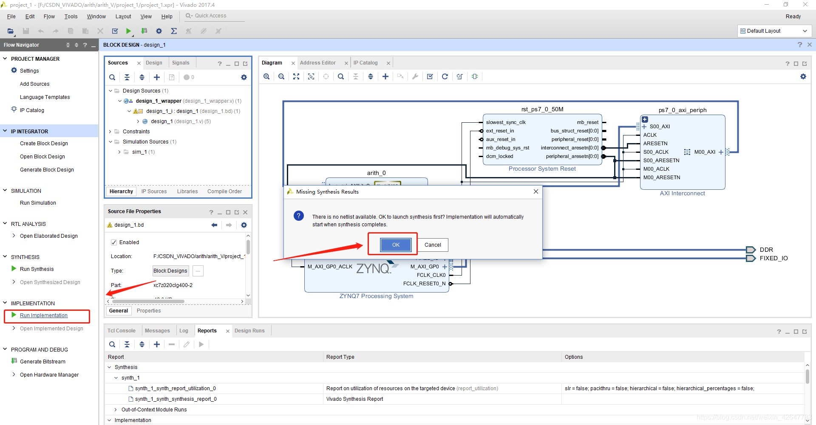Click the Save toolbar icon
This screenshot has height=425, width=816.
tap(26, 31)
